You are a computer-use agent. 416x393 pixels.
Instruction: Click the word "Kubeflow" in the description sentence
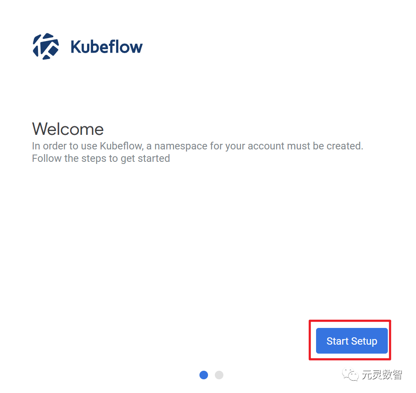point(122,146)
